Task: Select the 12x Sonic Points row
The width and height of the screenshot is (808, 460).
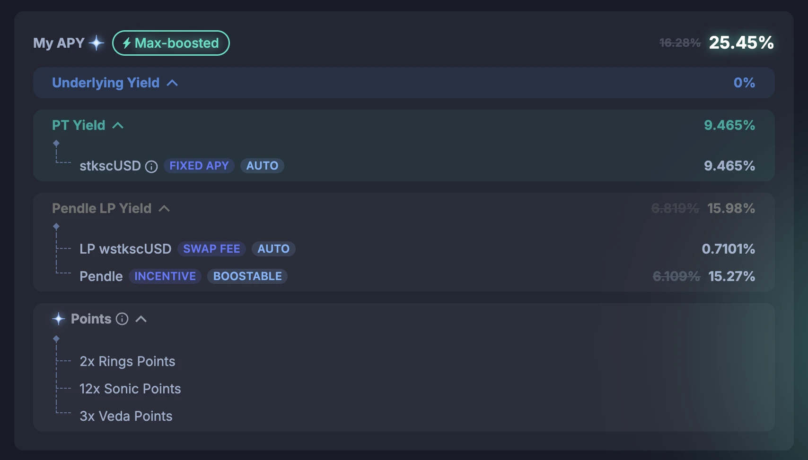Action: click(x=130, y=389)
